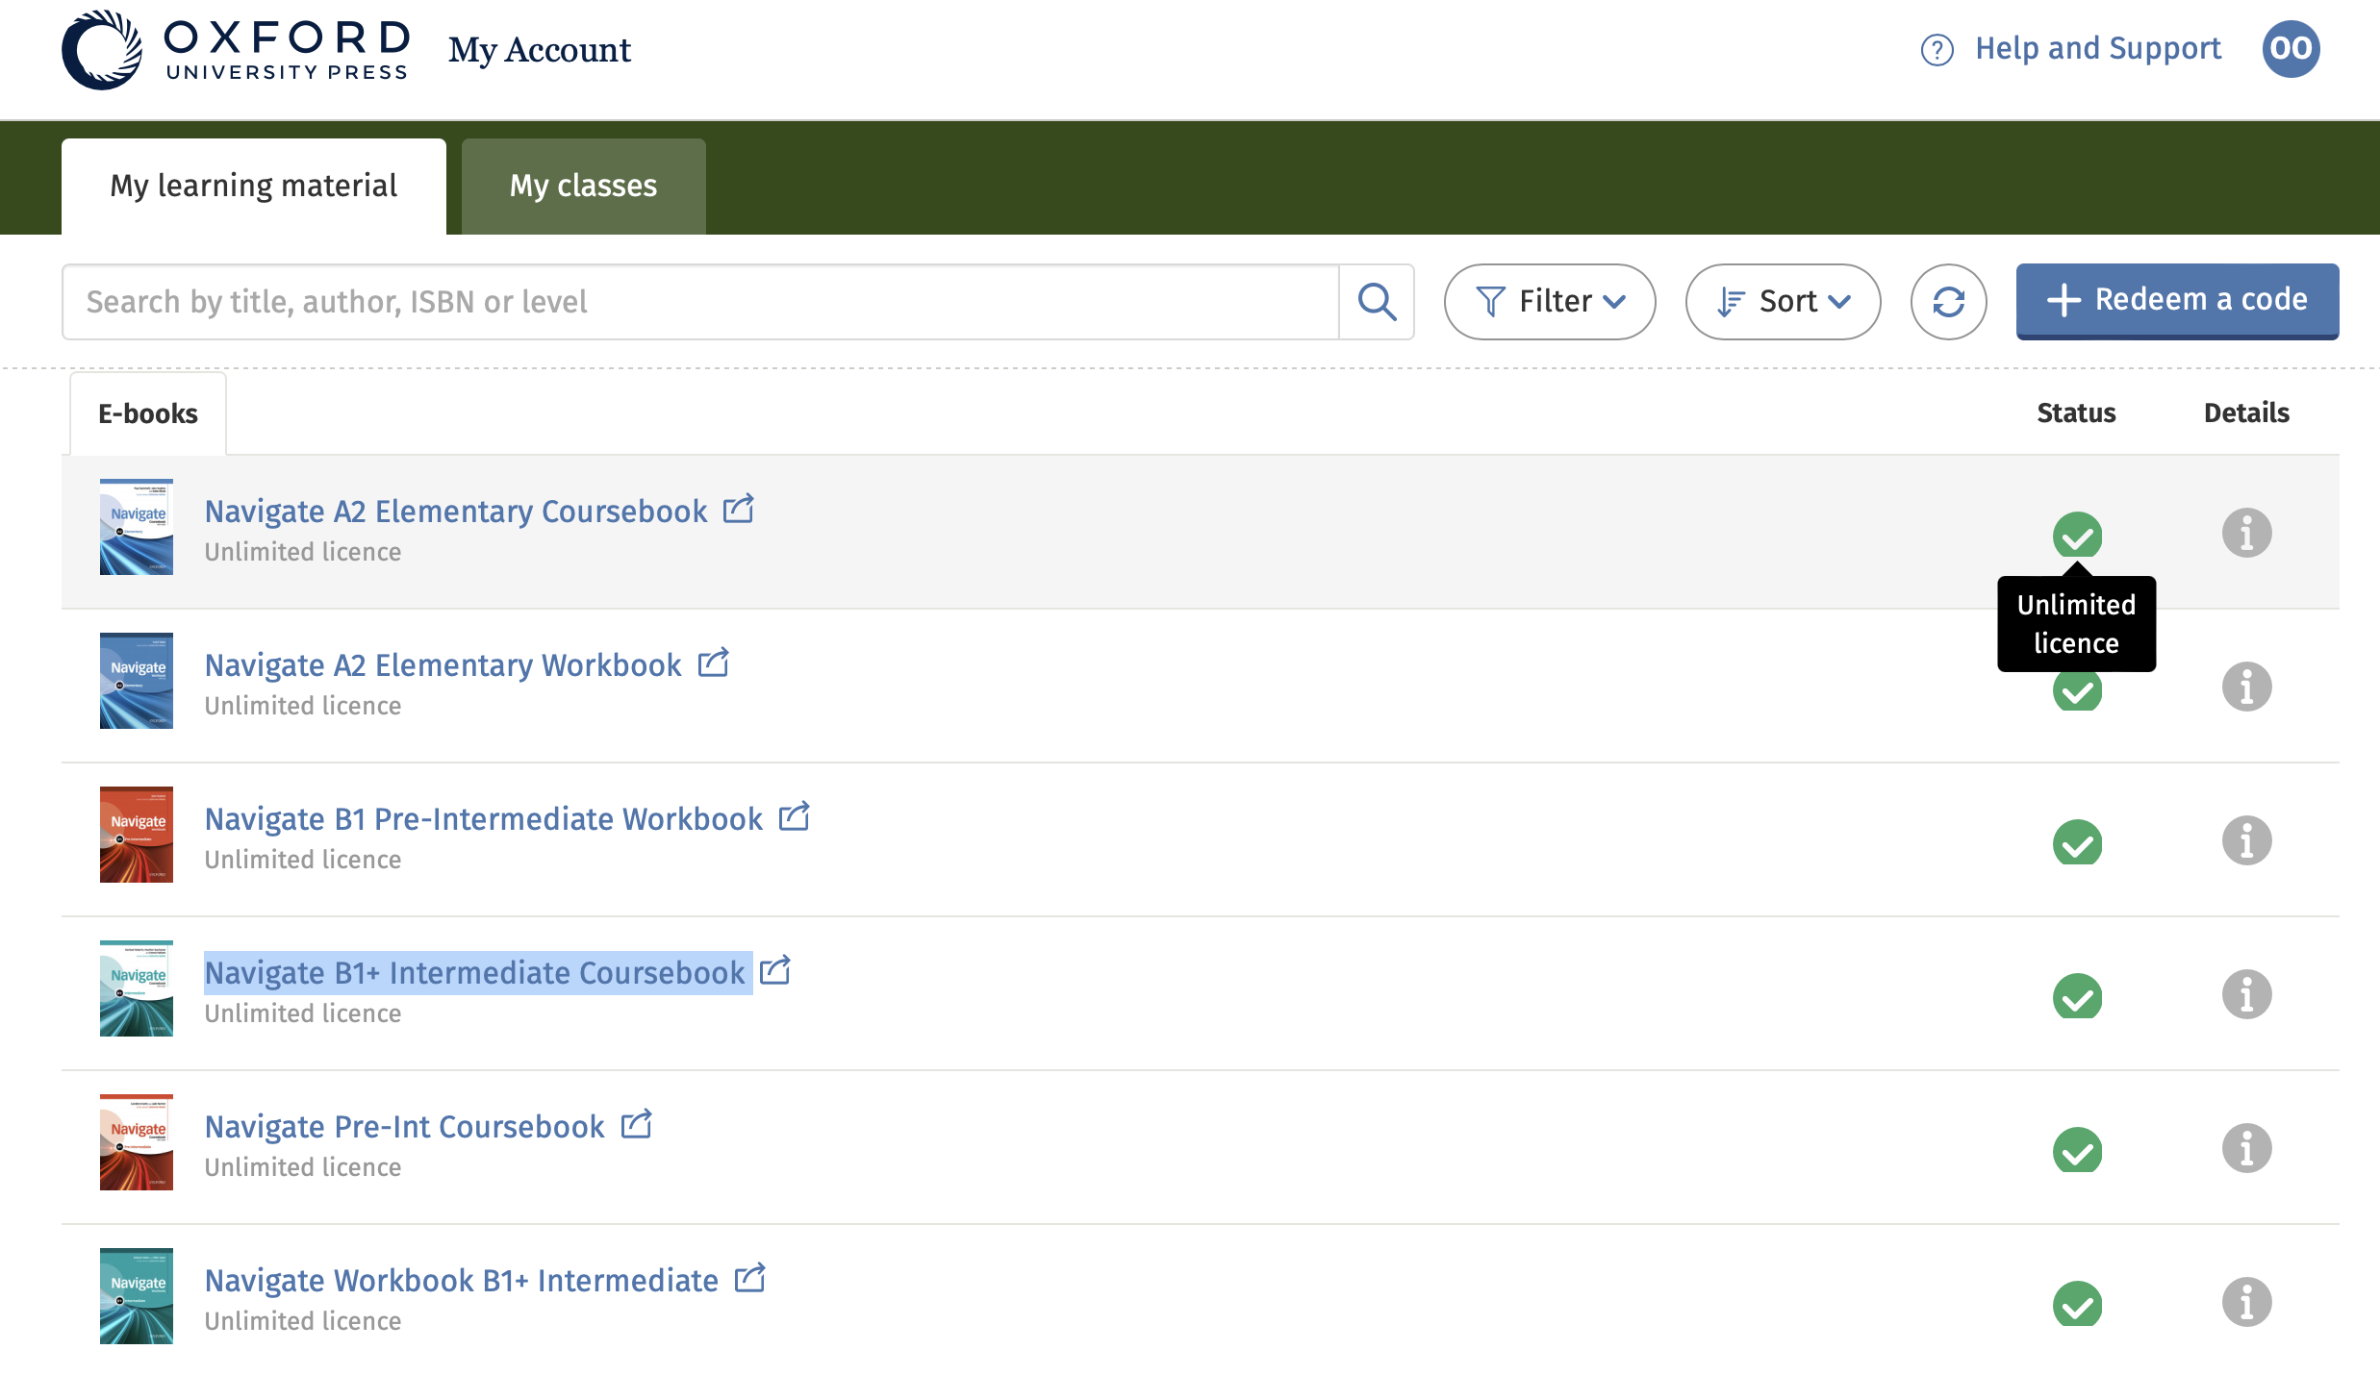Show details info for Pre-Int Coursebook
2380x1375 pixels.
pos(2246,1148)
